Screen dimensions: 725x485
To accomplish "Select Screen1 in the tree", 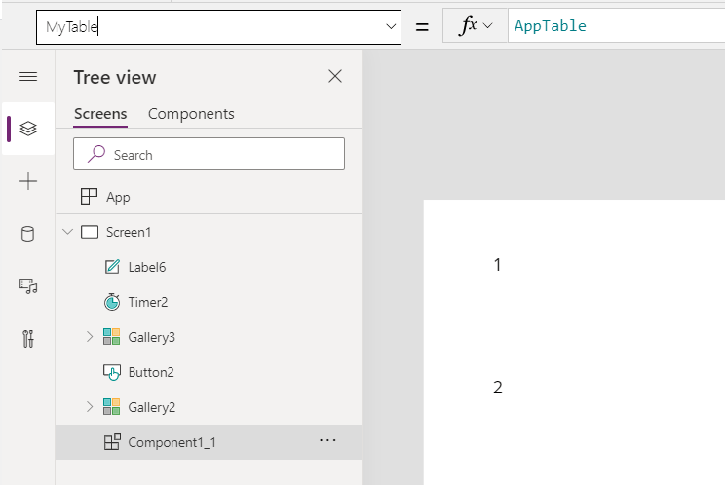I will pyautogui.click(x=209, y=232).
